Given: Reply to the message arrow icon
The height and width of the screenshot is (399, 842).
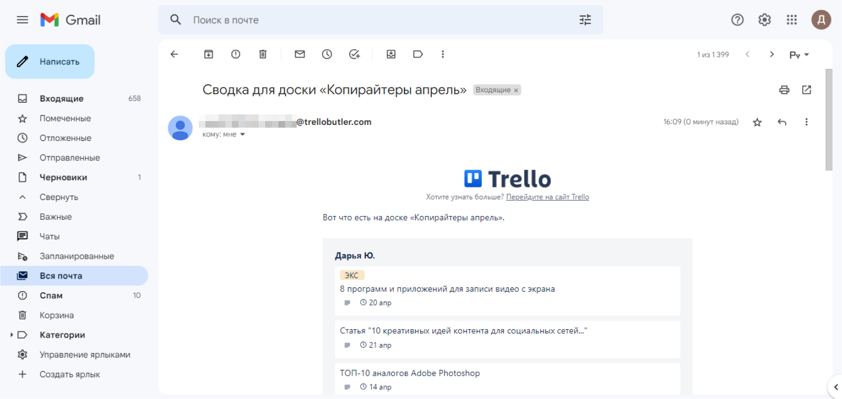Looking at the screenshot, I should tap(782, 122).
